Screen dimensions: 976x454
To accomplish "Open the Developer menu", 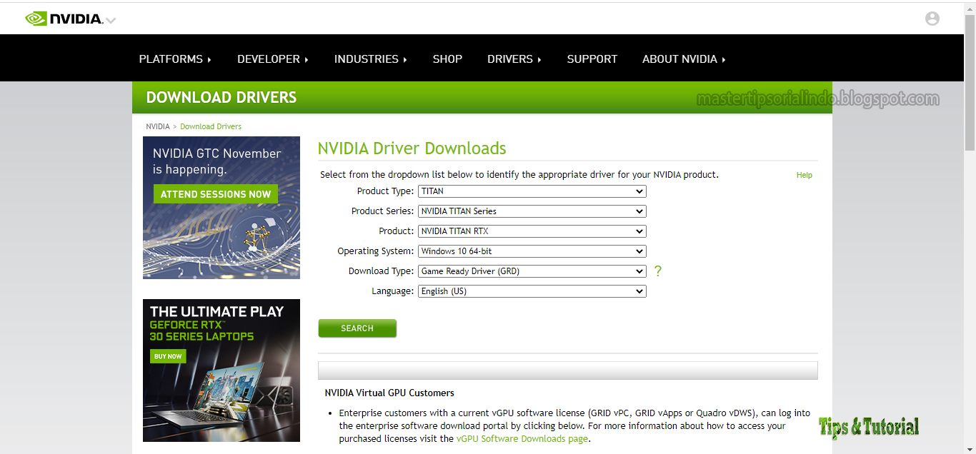I will click(273, 59).
